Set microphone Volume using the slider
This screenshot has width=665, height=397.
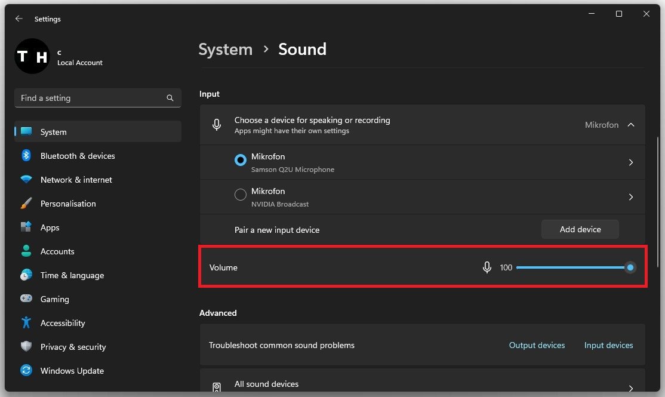630,267
